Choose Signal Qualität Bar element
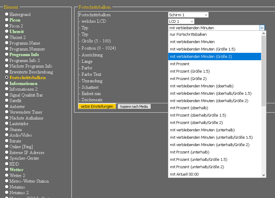 click(7, 95)
